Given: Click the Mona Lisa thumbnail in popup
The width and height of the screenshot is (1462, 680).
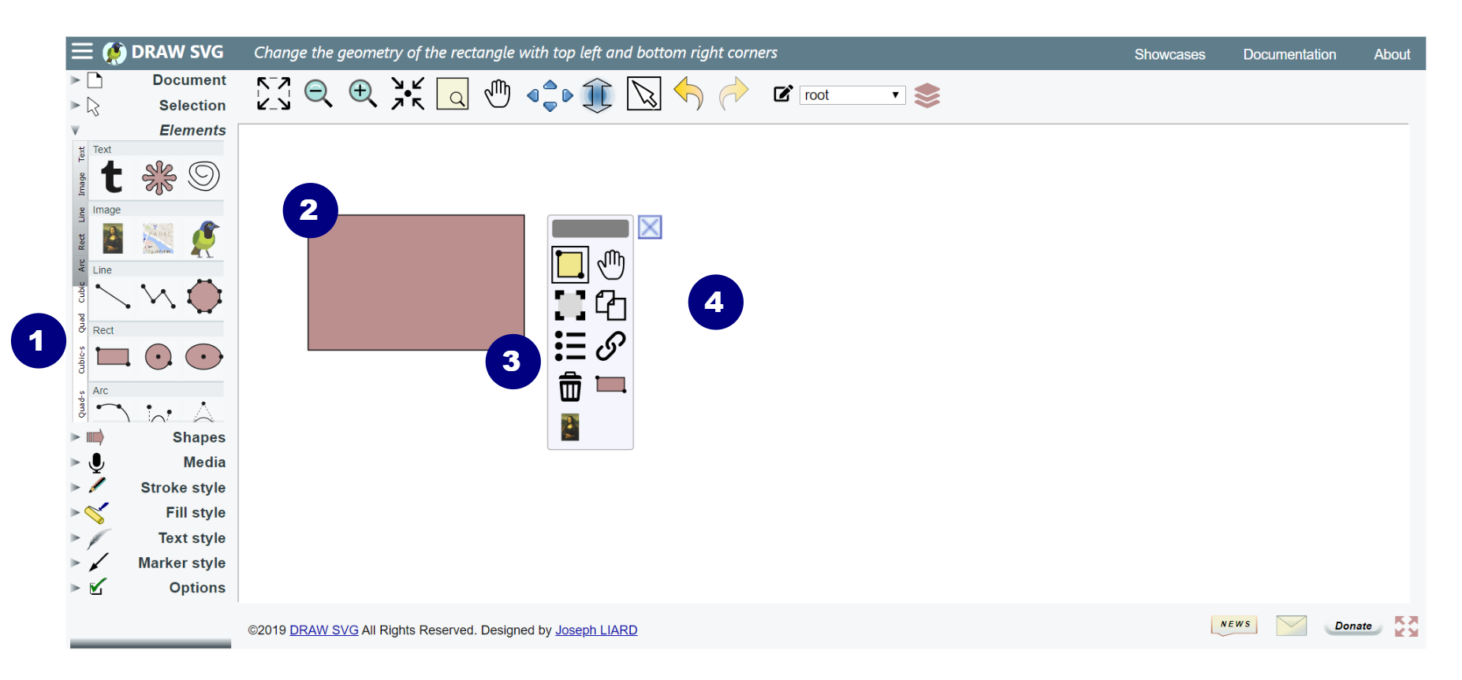Looking at the screenshot, I should [569, 427].
